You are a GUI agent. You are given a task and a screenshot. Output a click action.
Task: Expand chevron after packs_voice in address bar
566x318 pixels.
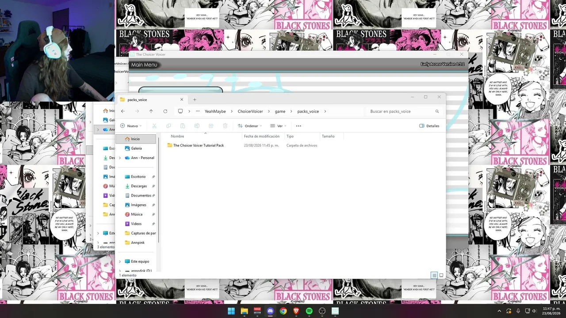click(325, 111)
